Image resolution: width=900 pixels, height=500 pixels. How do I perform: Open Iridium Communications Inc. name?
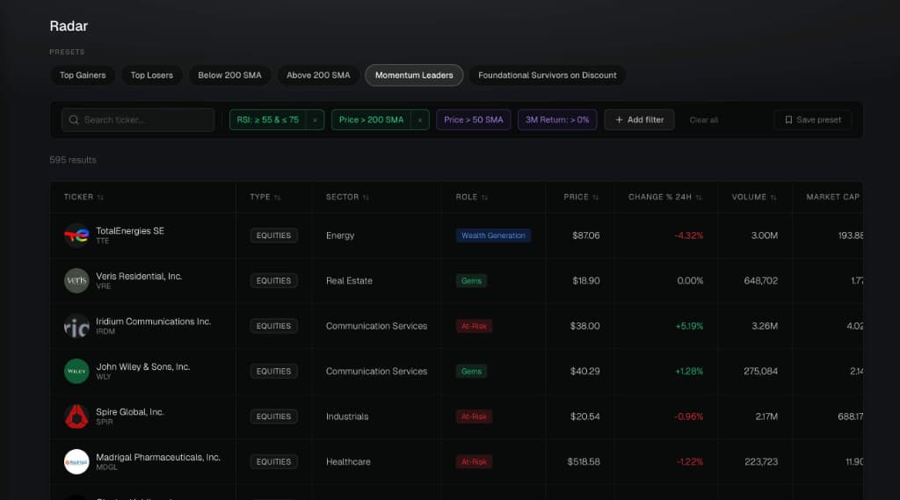[x=153, y=322]
